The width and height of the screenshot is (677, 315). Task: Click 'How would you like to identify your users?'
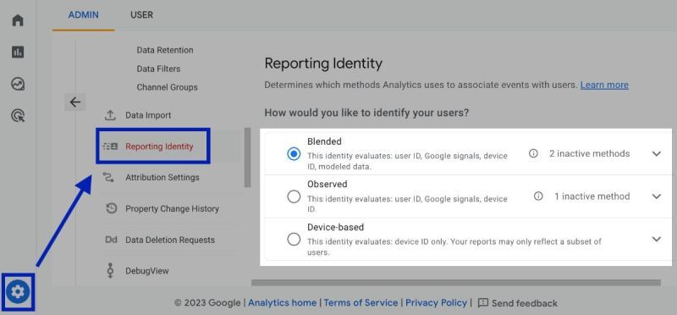tap(366, 113)
